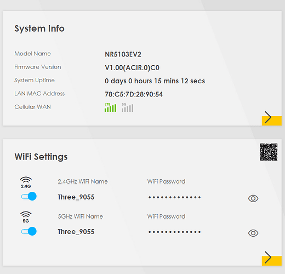
Task: Click the System Info heading
Action: (39, 28)
